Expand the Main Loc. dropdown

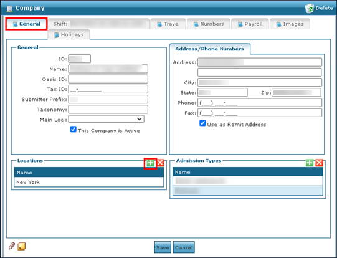pyautogui.click(x=106, y=119)
